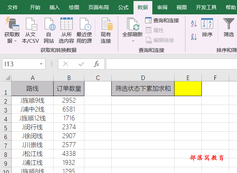
Task: Expand the formula bar options dots
Action: click(52, 64)
